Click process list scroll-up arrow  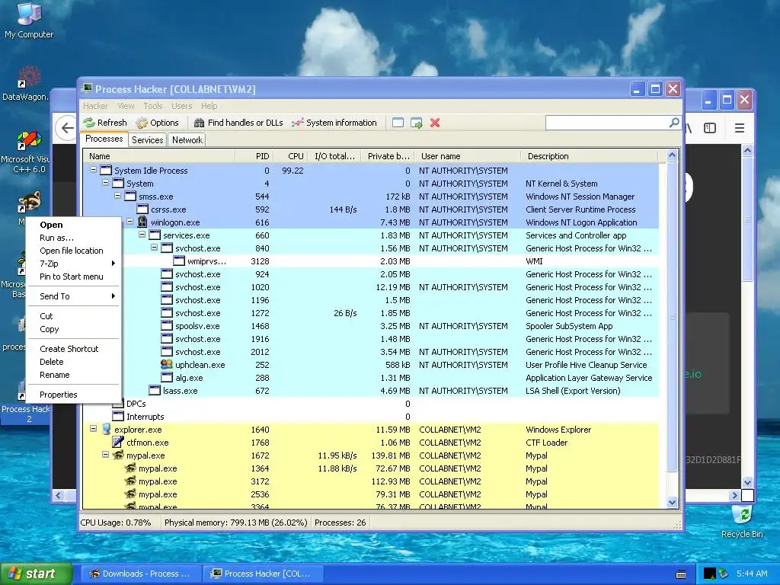[672, 155]
